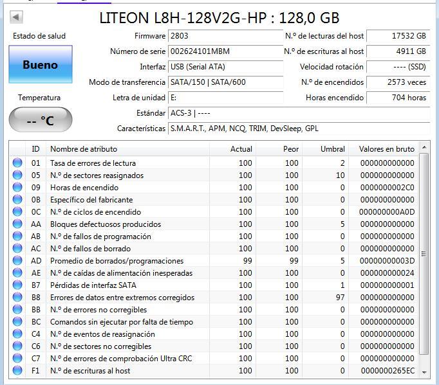Select the N.º de fallos de borrado row
The width and height of the screenshot is (439, 385).
[214, 248]
